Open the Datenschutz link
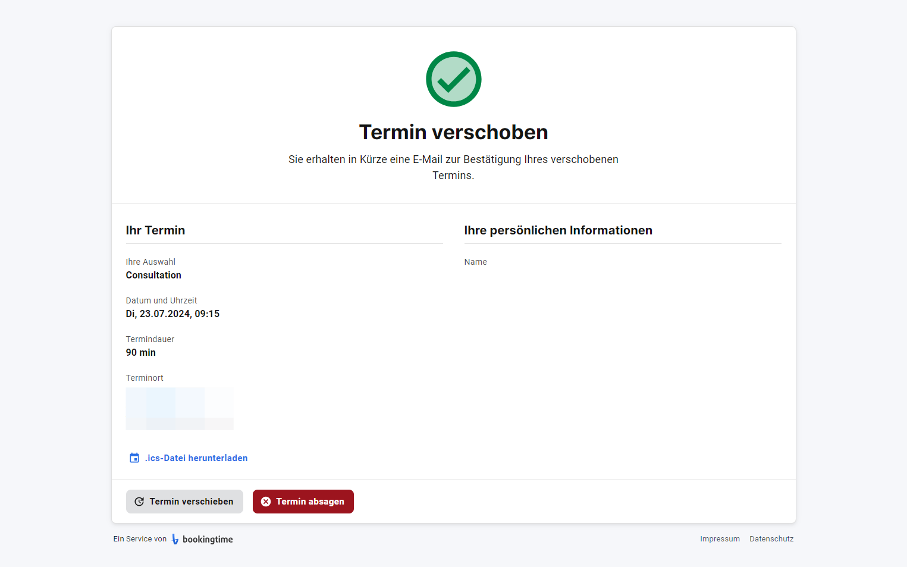907x567 pixels. click(x=771, y=539)
